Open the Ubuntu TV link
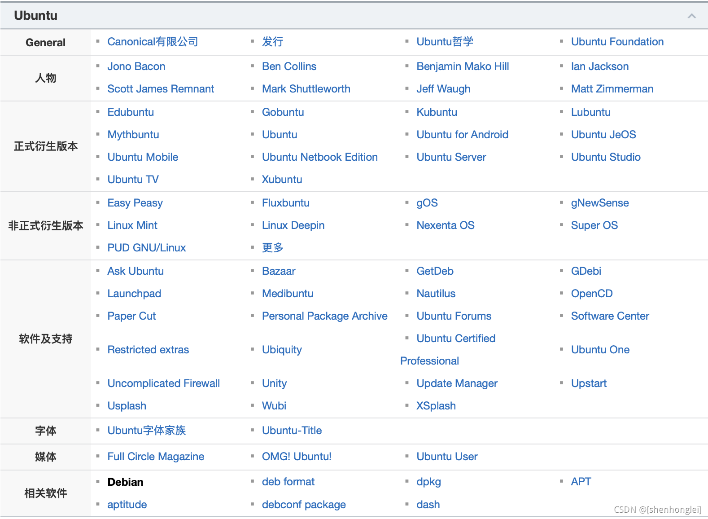 tap(133, 180)
